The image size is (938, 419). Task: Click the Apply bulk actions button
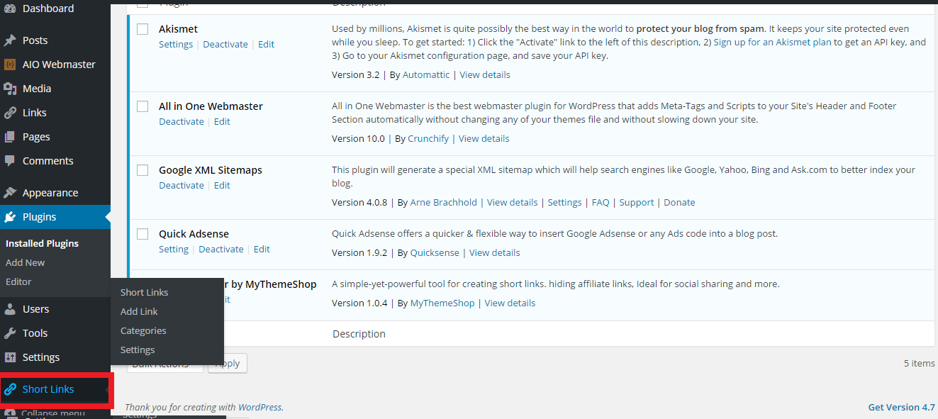coord(228,363)
